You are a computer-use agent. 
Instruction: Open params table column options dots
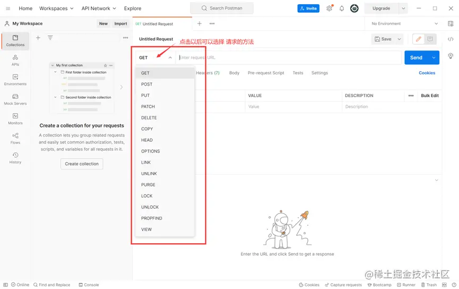click(411, 96)
